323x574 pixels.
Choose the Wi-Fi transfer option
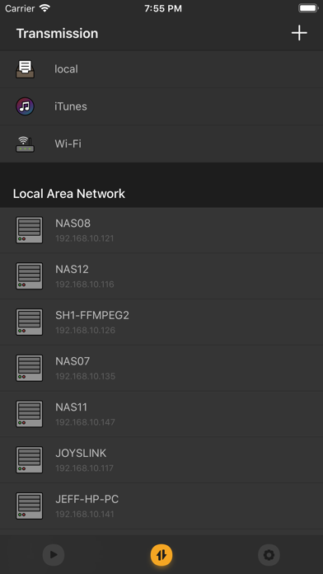pos(161,143)
